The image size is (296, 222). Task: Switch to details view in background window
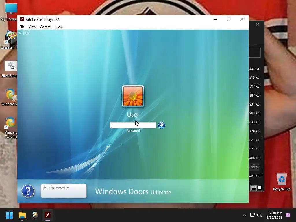point(254,188)
